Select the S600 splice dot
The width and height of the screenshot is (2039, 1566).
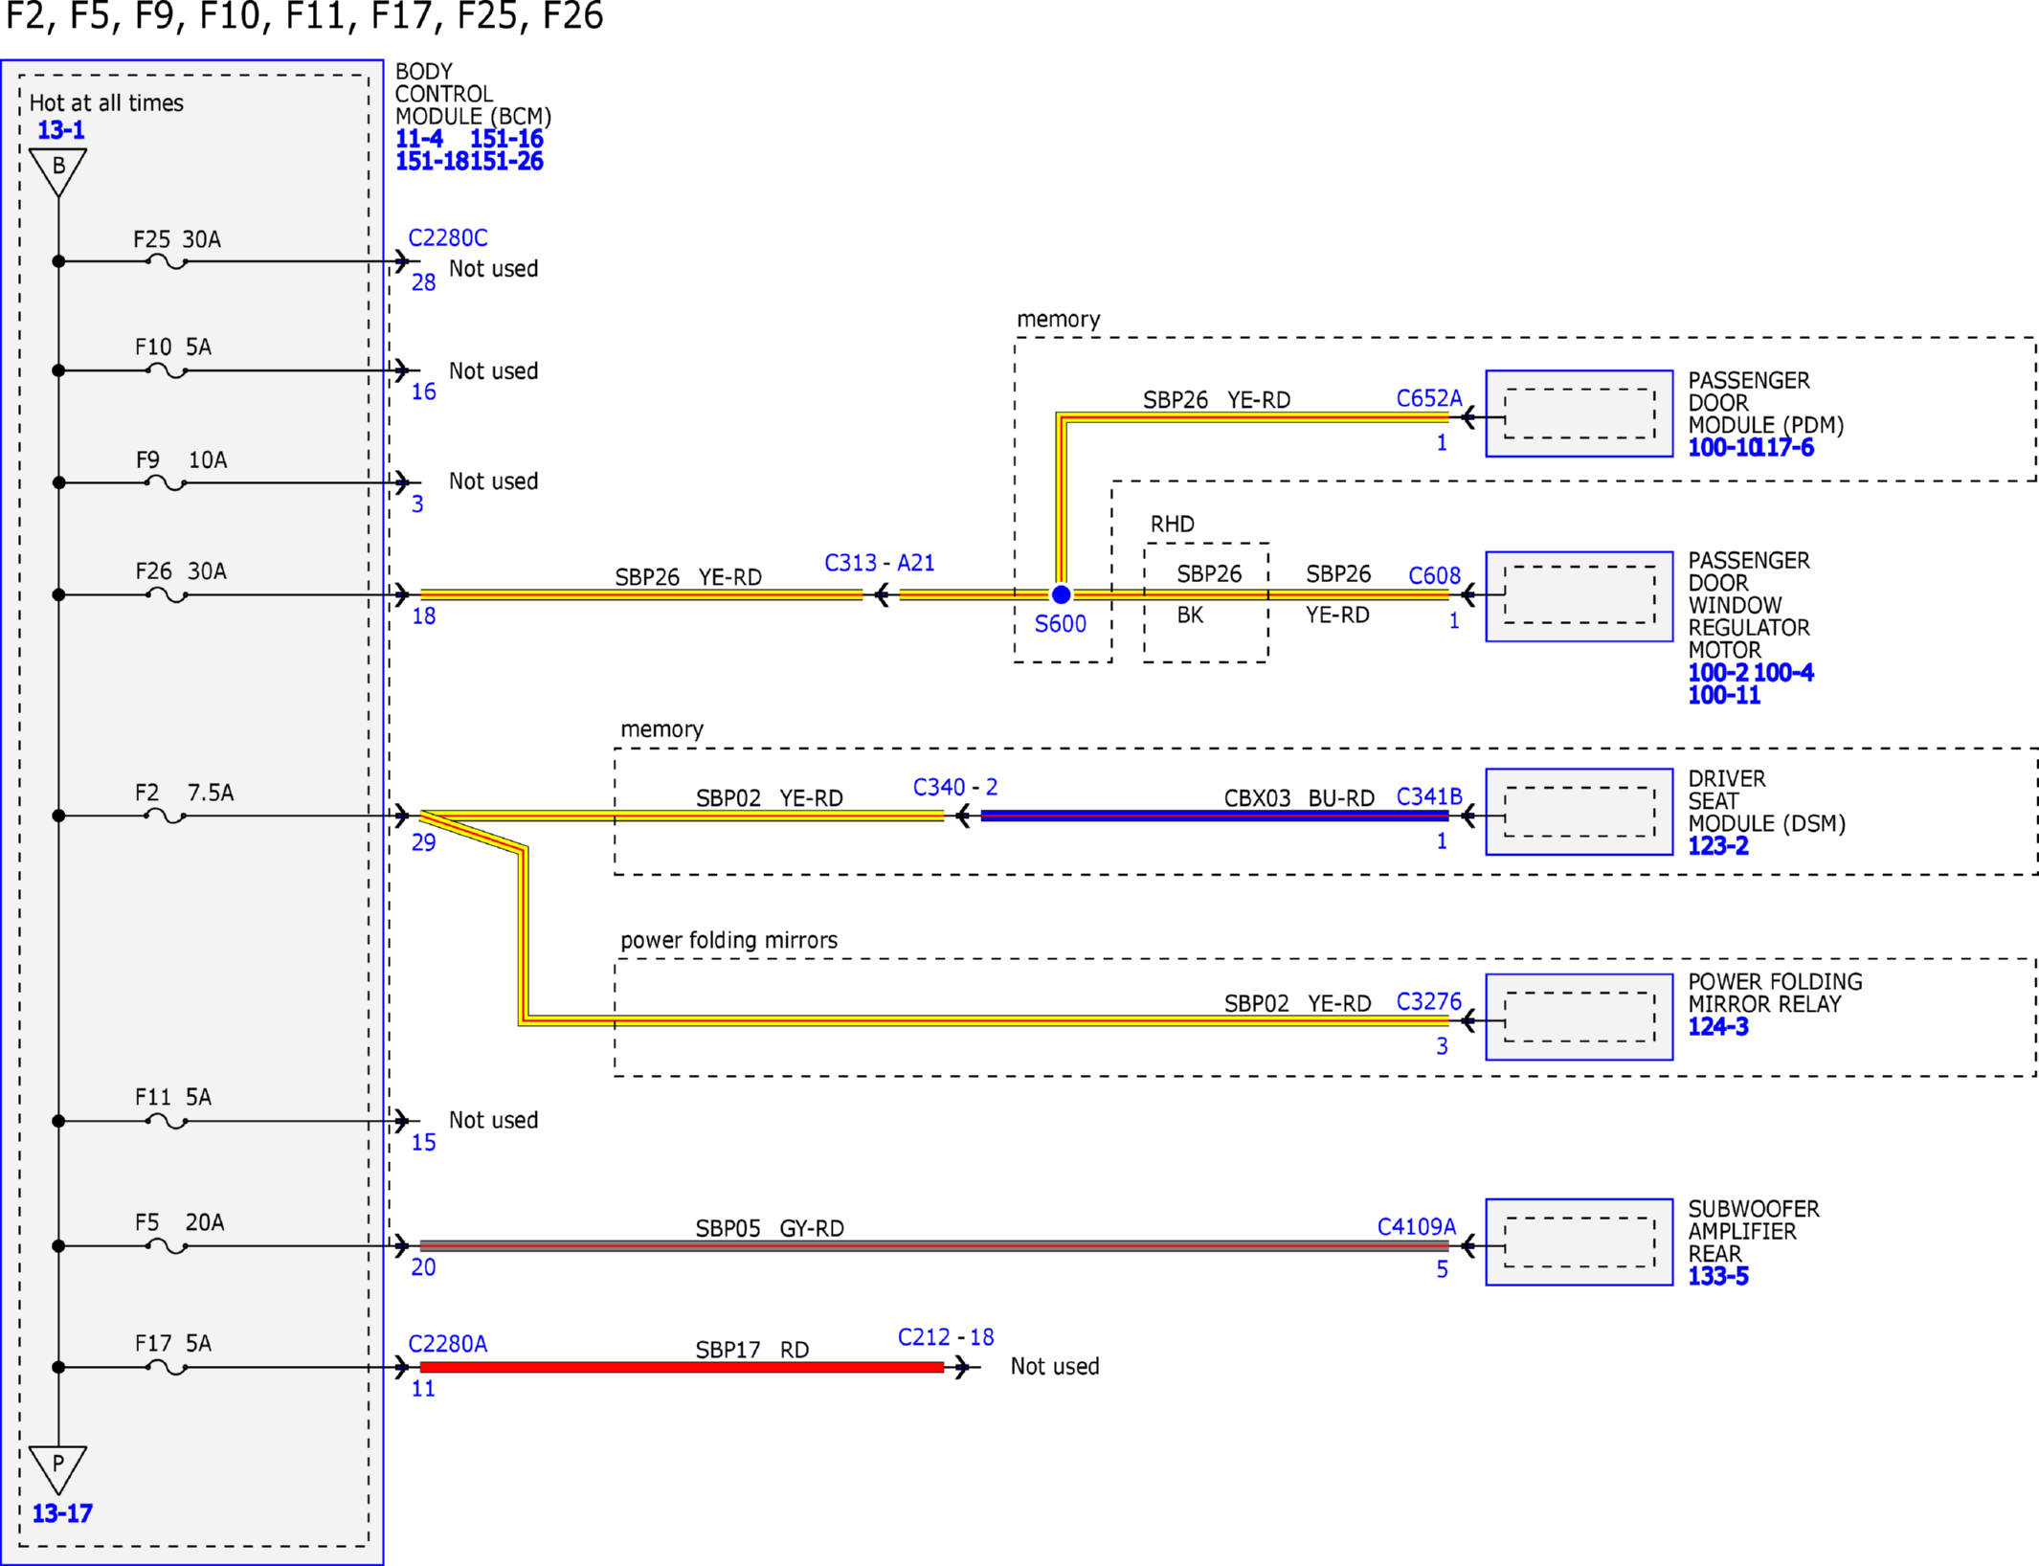(1061, 594)
